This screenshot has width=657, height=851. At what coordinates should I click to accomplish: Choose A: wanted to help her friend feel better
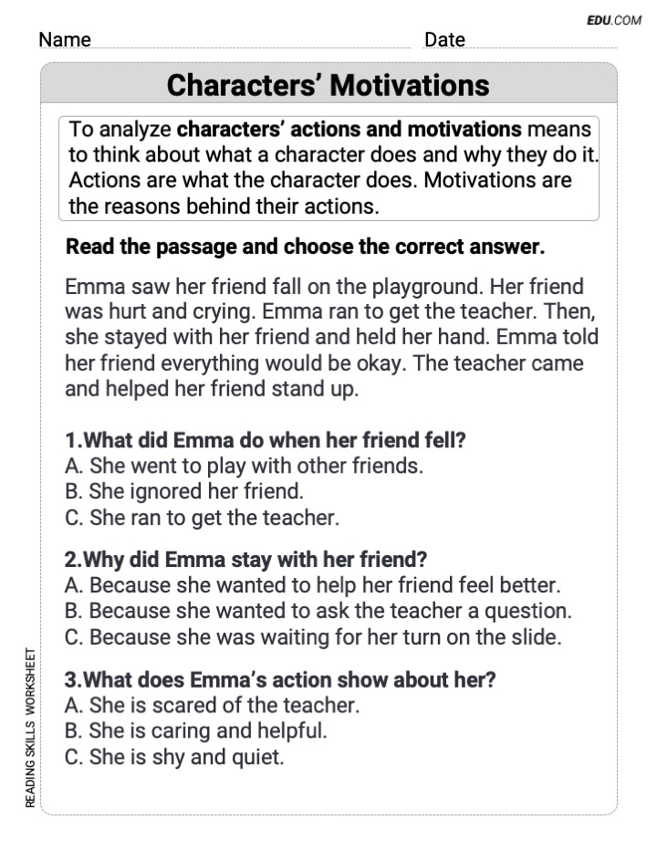(312, 585)
